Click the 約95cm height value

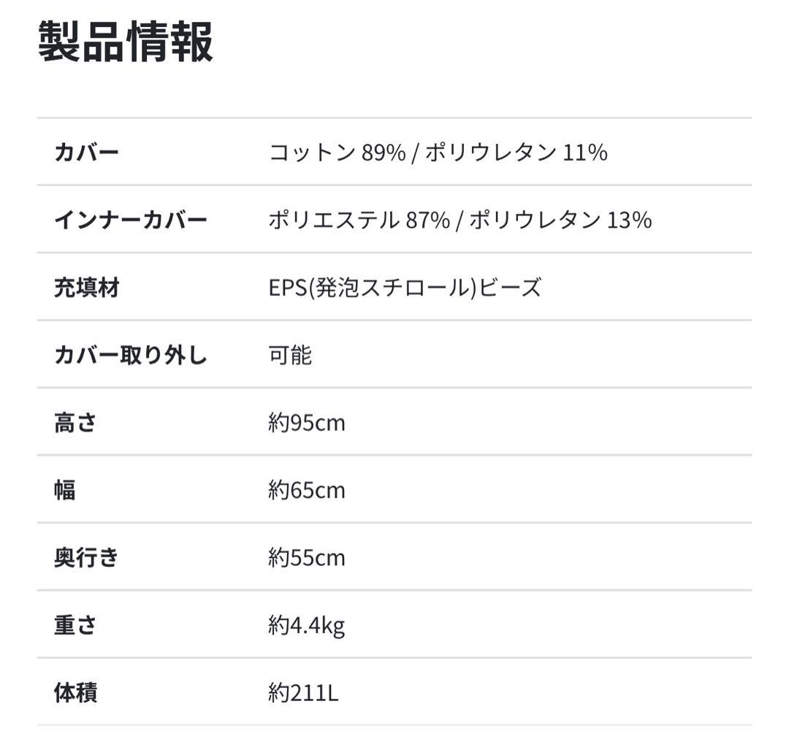(306, 423)
